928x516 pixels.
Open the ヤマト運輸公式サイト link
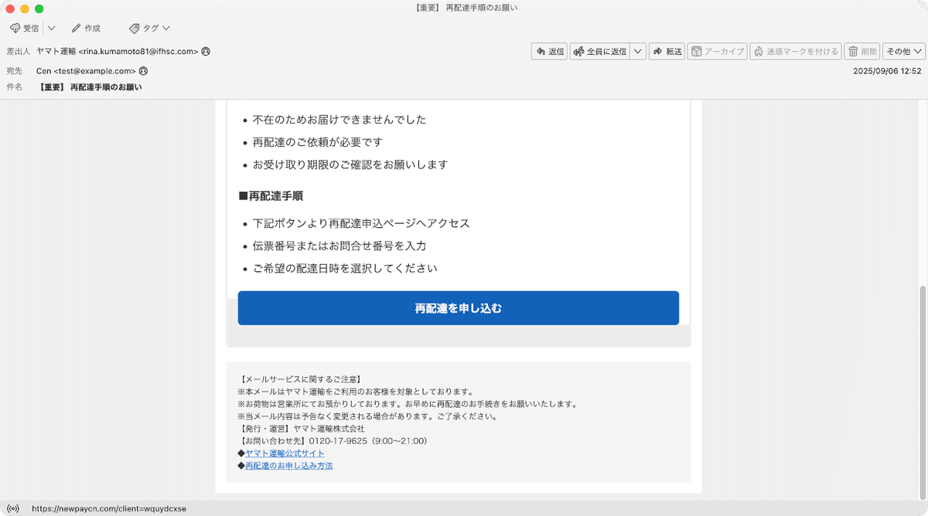285,453
